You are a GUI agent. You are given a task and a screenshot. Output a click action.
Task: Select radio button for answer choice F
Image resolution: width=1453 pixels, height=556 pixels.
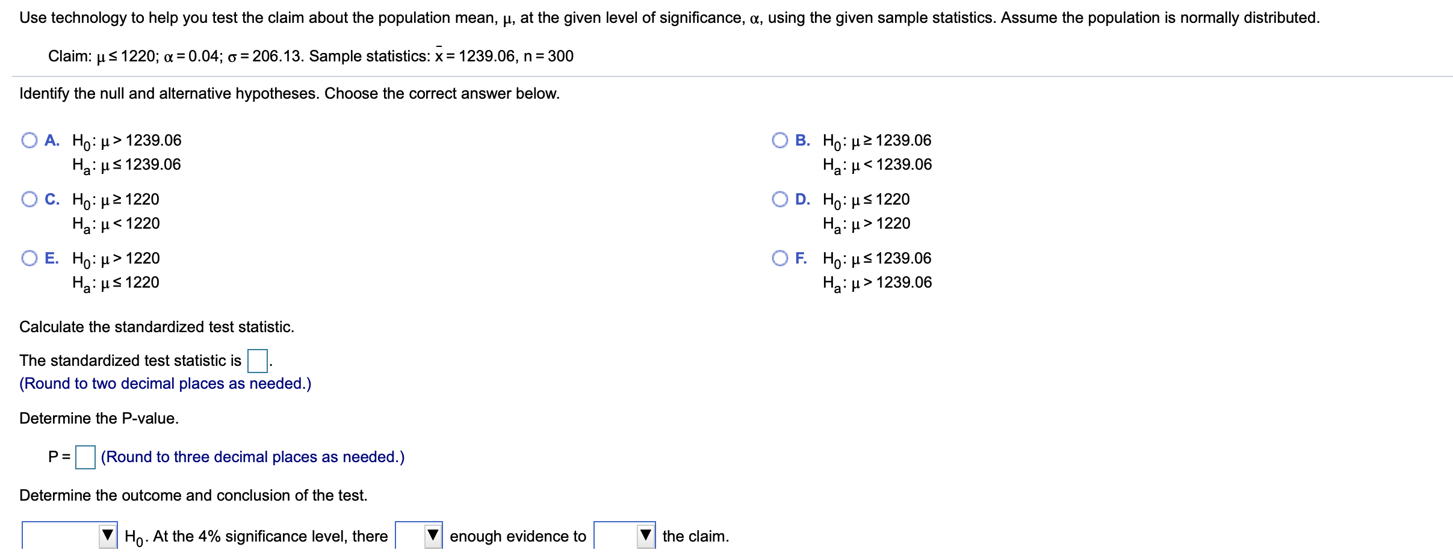coord(779,258)
